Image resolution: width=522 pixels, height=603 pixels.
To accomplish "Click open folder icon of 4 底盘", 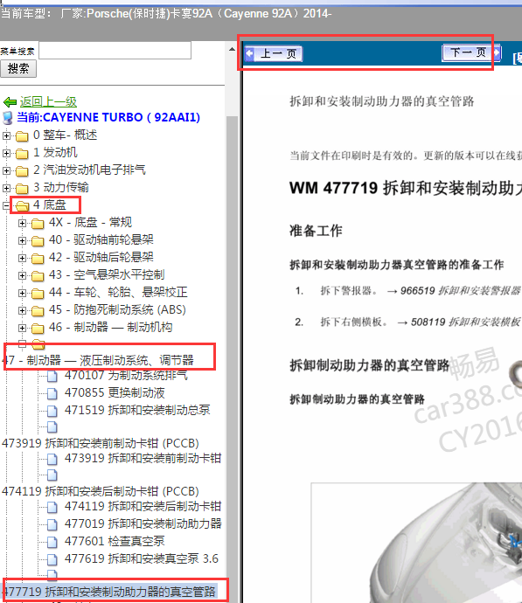I will pyautogui.click(x=23, y=206).
